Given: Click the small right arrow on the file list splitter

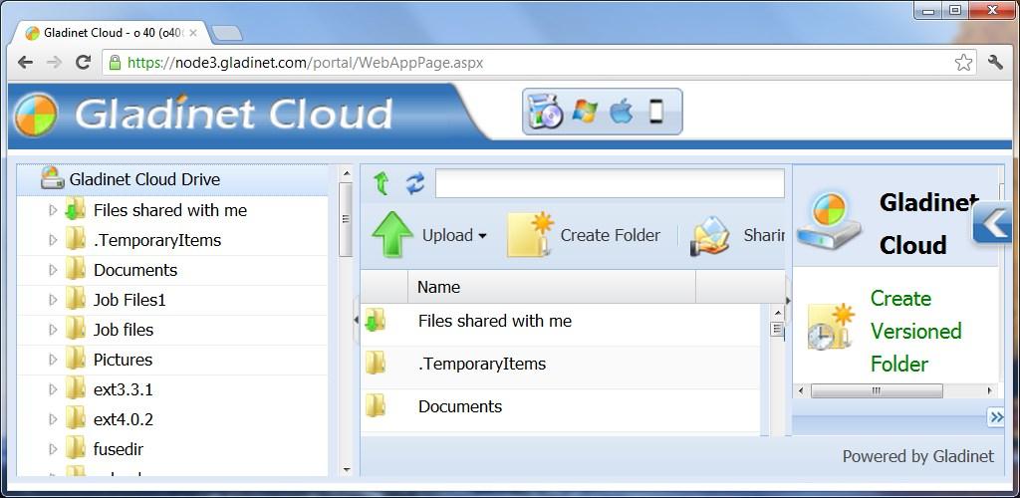Looking at the screenshot, I should (x=789, y=300).
